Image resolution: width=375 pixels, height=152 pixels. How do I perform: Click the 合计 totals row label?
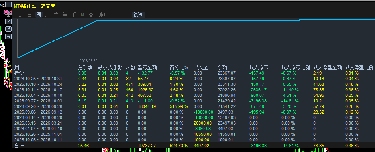19,146
